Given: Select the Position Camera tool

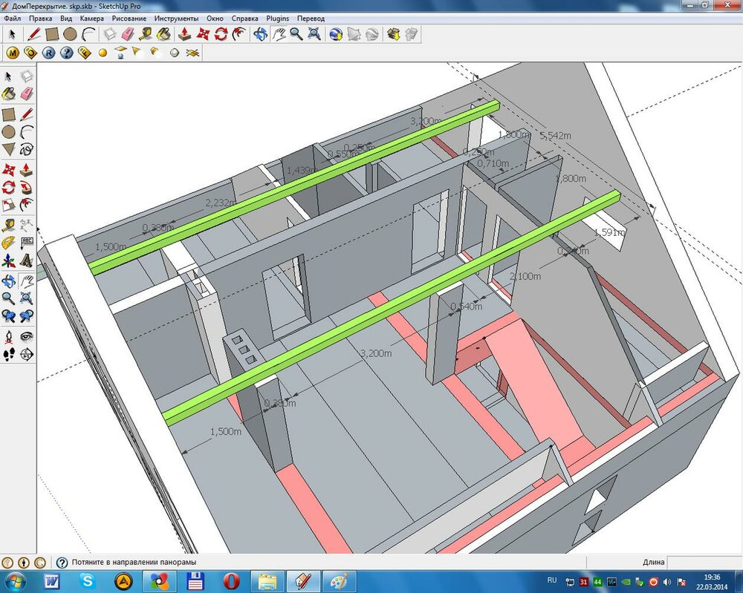Looking at the screenshot, I should 9,336.
